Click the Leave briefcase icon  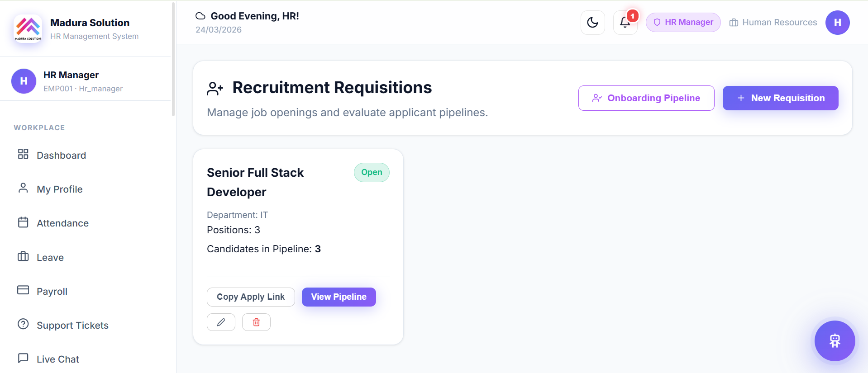pos(23,257)
